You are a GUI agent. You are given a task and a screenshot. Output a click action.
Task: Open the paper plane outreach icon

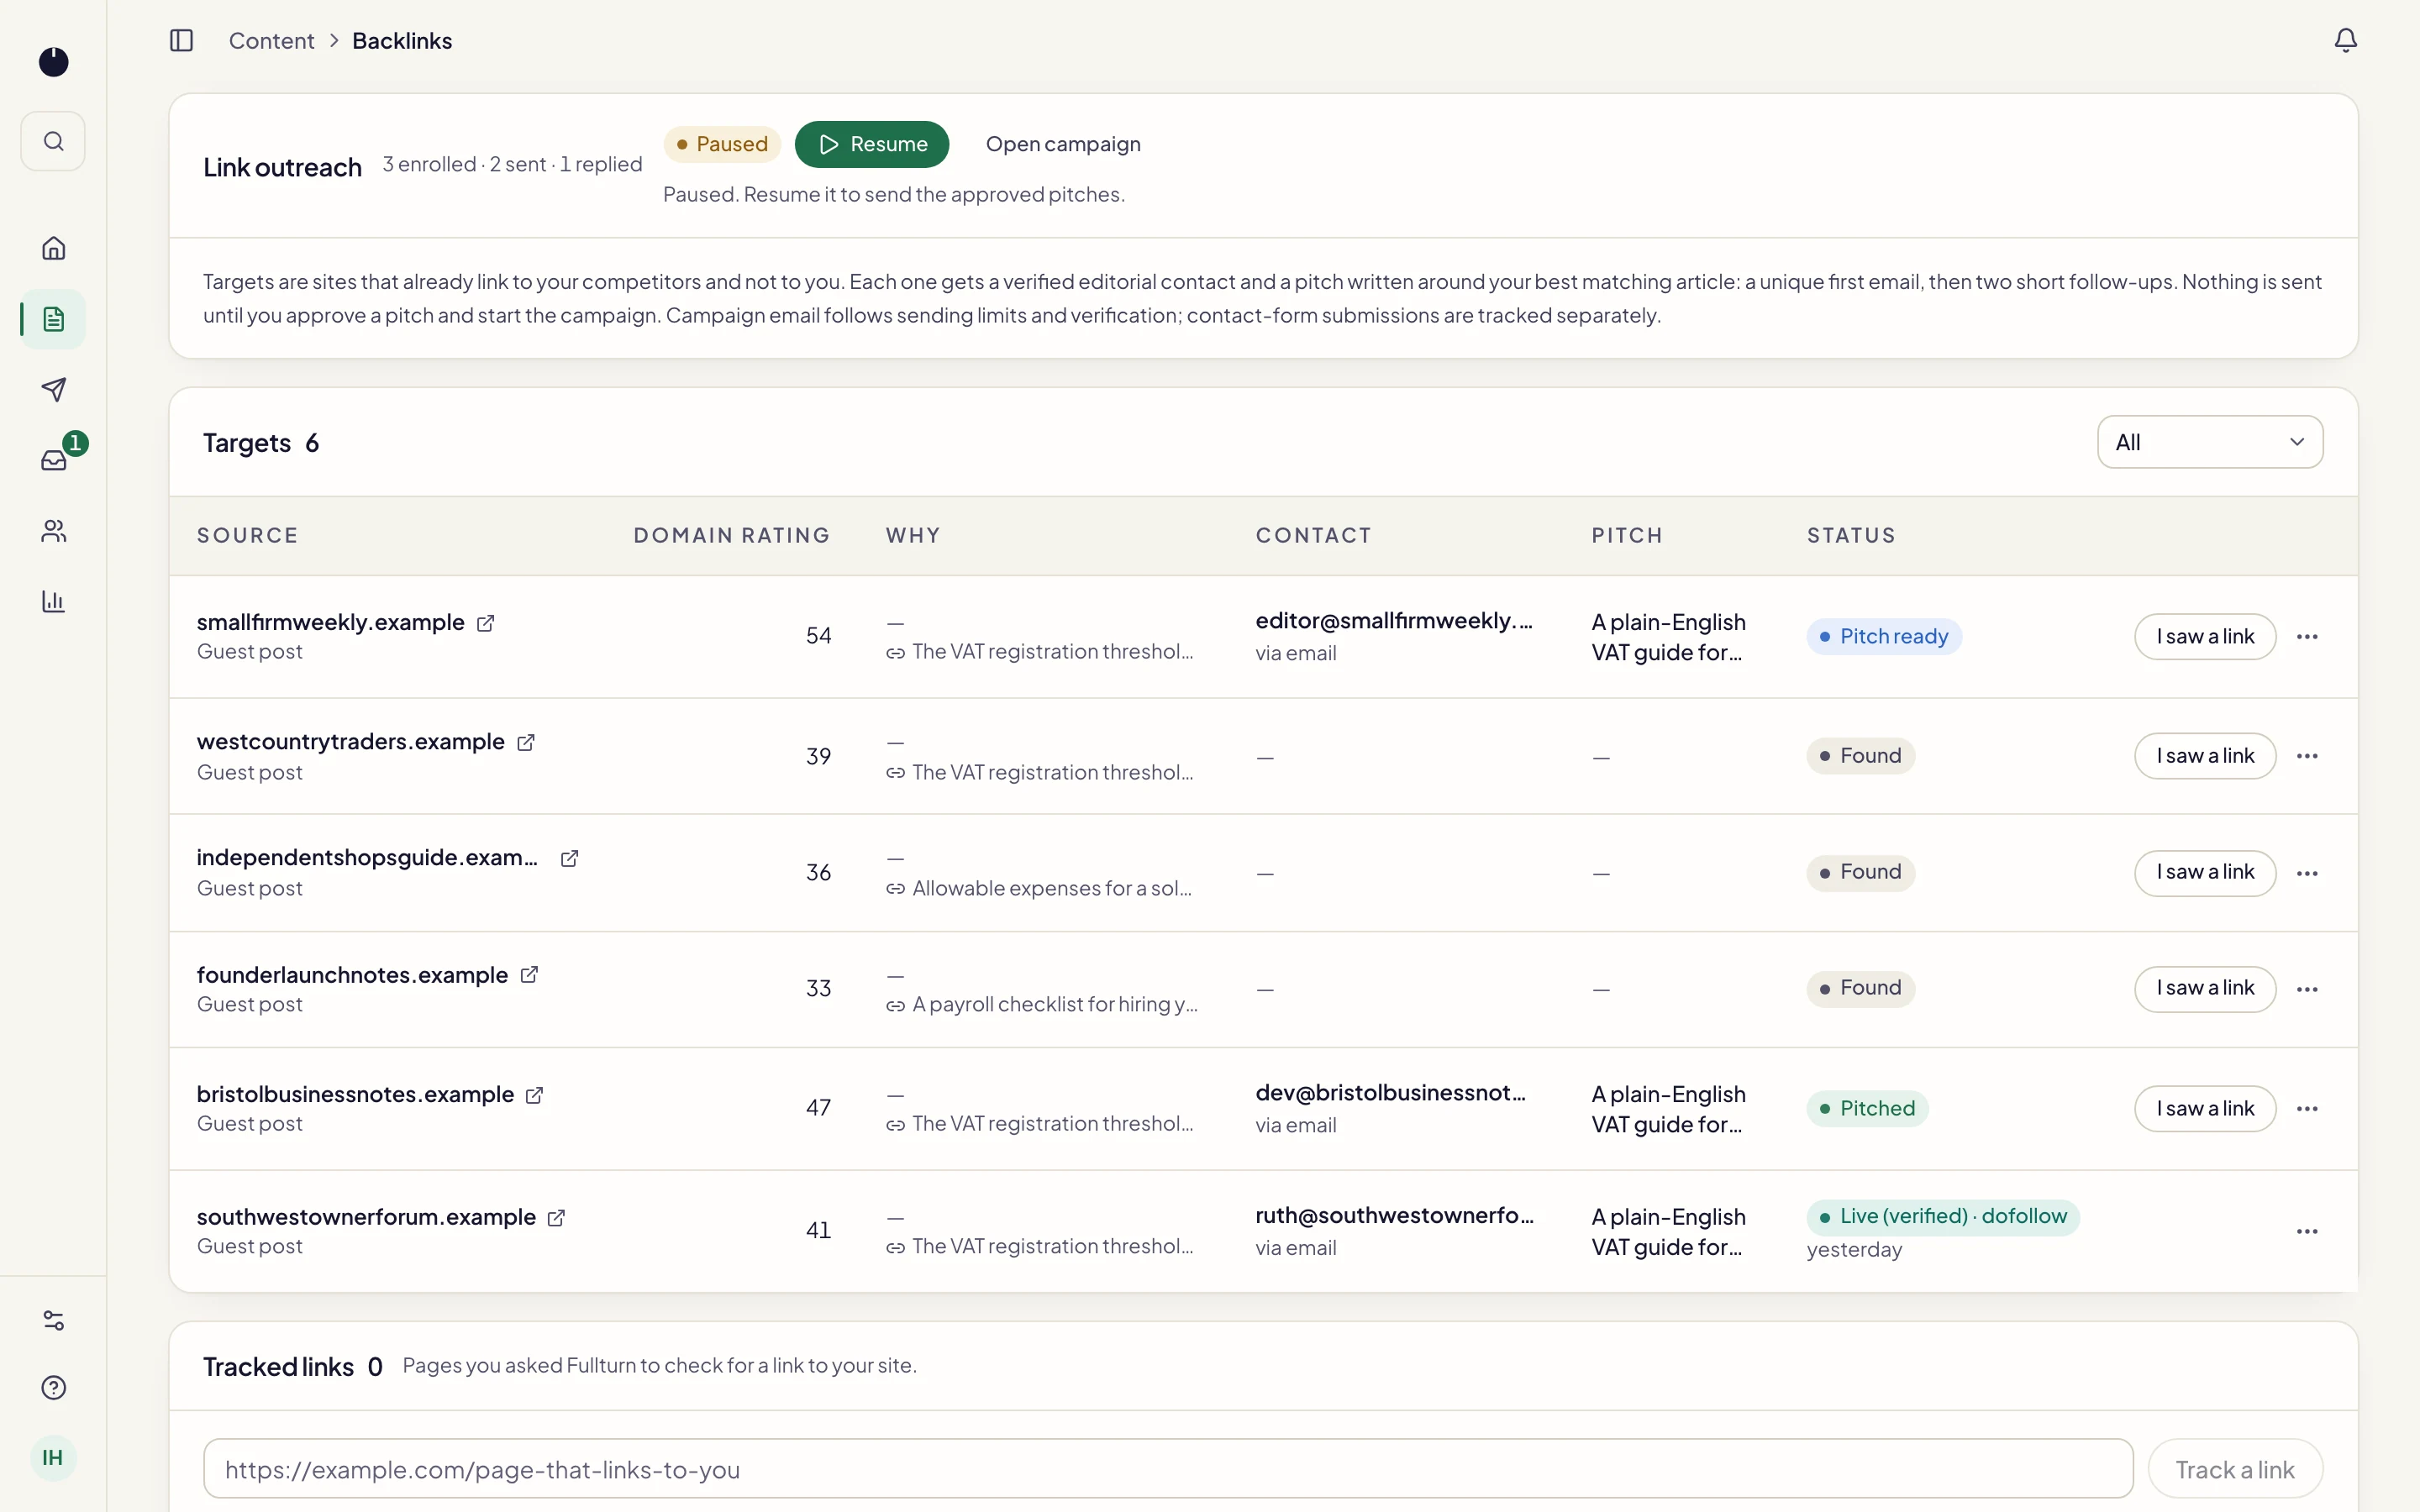(x=53, y=389)
